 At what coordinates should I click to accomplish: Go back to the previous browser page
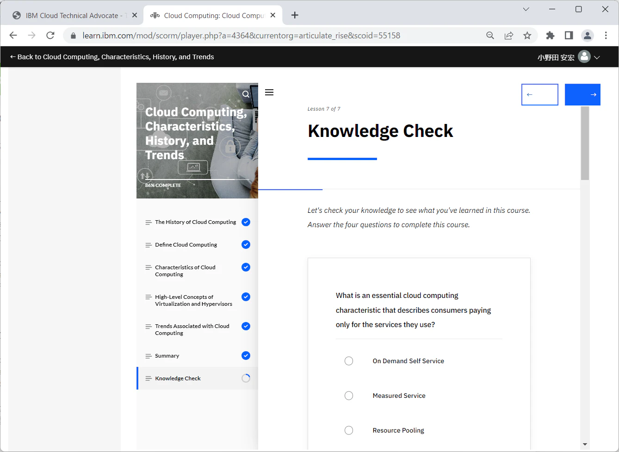(13, 36)
